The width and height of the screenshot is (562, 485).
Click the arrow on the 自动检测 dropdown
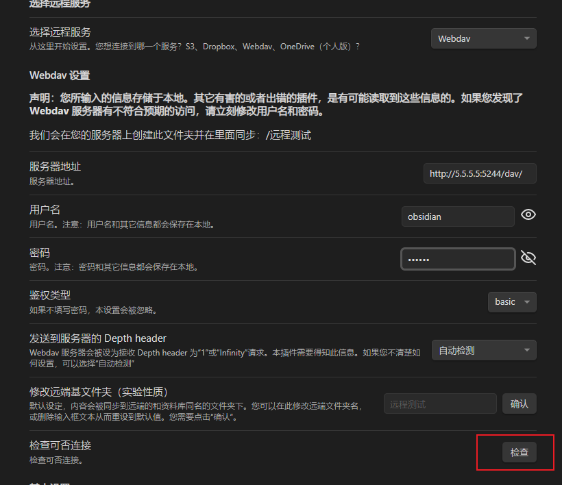(526, 350)
